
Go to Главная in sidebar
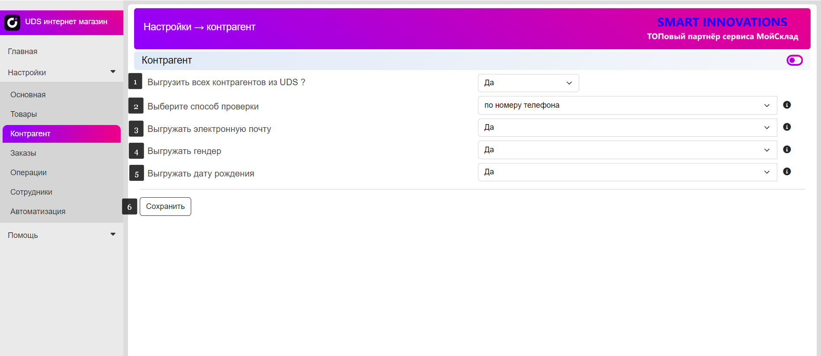click(22, 51)
